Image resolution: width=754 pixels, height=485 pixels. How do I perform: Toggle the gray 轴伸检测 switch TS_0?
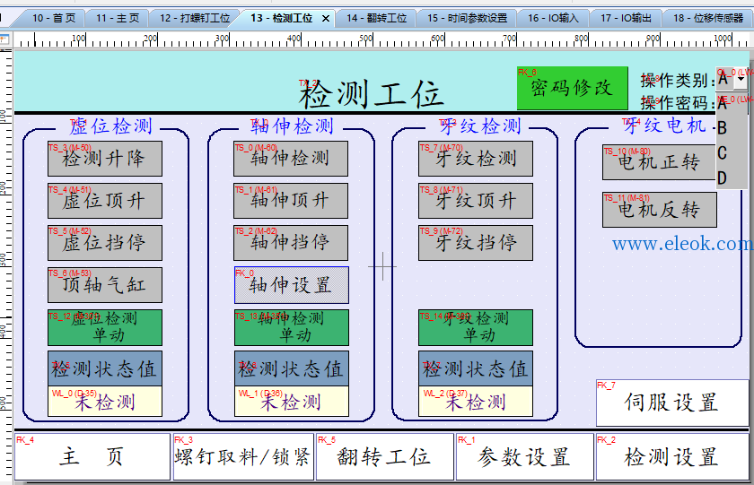(291, 159)
